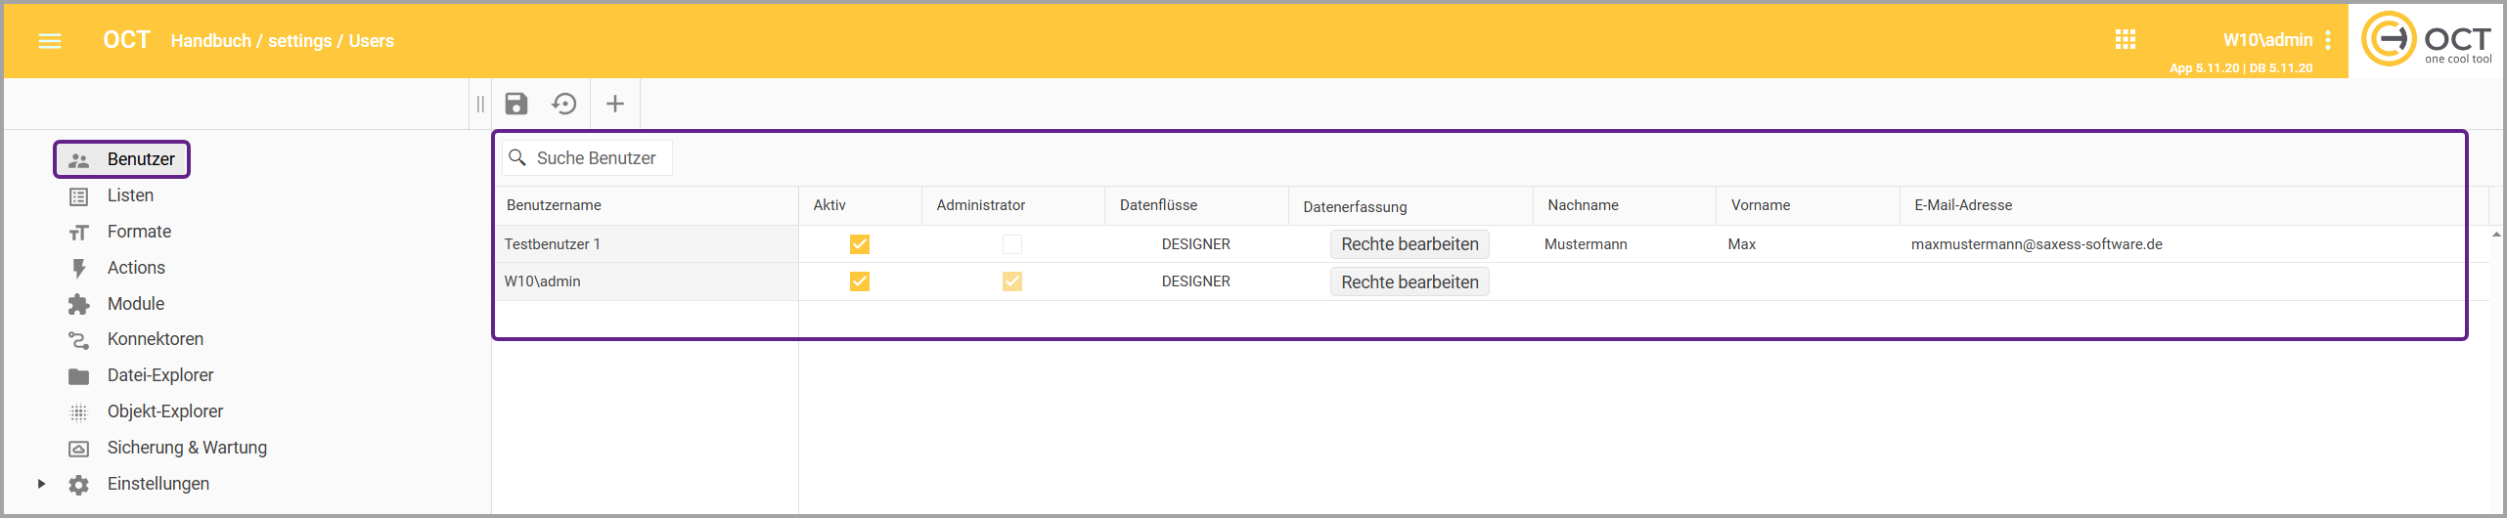Click the save disk icon

pos(516,104)
